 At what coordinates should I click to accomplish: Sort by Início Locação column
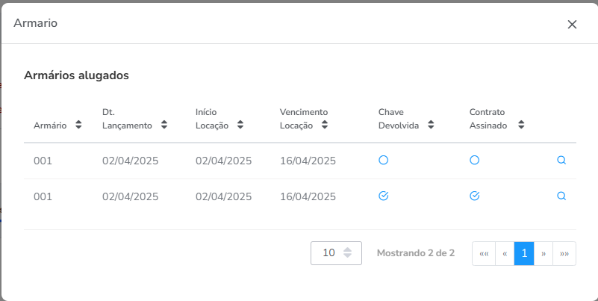[x=240, y=125]
